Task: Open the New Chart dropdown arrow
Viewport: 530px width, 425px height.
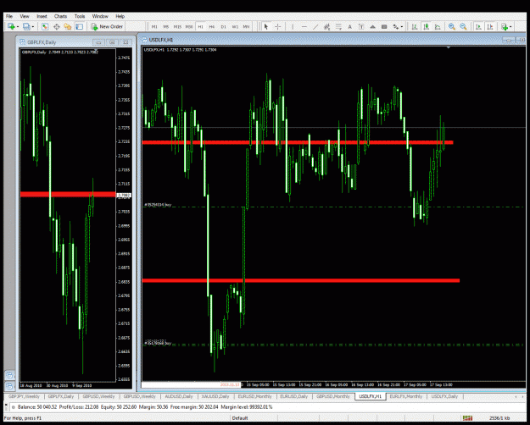Action: [x=17, y=26]
